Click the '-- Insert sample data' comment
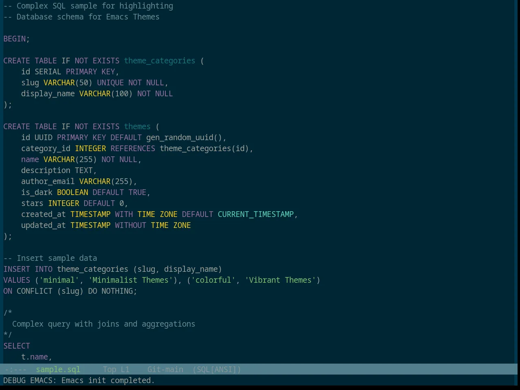 (x=50, y=258)
